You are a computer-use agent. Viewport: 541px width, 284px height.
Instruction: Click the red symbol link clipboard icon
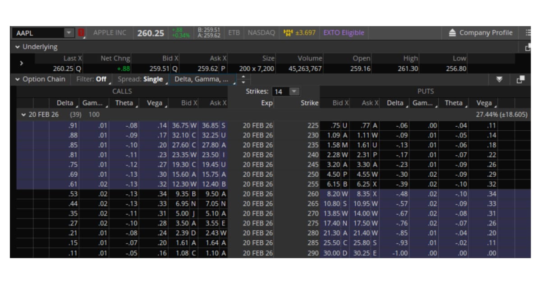tap(81, 33)
